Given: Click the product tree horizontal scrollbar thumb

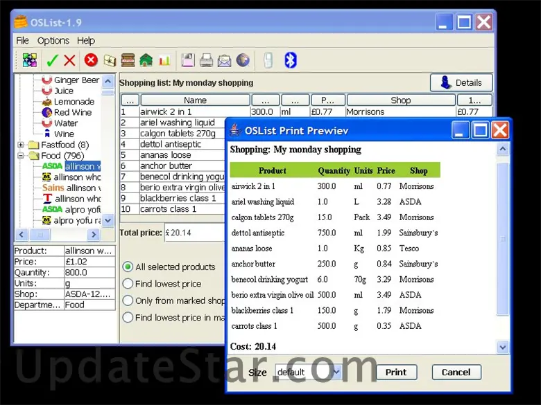Looking at the screenshot, I should click(x=40, y=235).
